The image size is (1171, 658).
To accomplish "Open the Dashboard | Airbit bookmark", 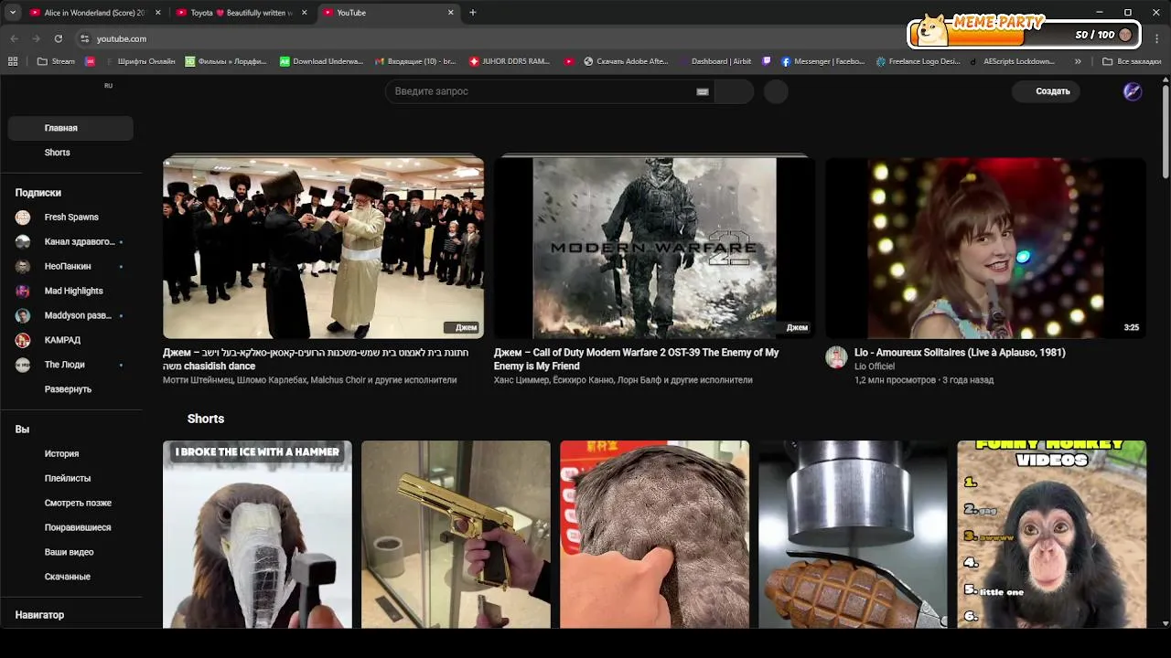I will (714, 61).
